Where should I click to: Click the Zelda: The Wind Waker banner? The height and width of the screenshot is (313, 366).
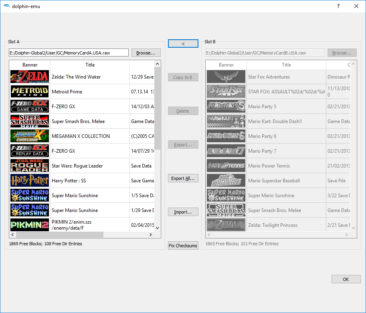pyautogui.click(x=29, y=77)
